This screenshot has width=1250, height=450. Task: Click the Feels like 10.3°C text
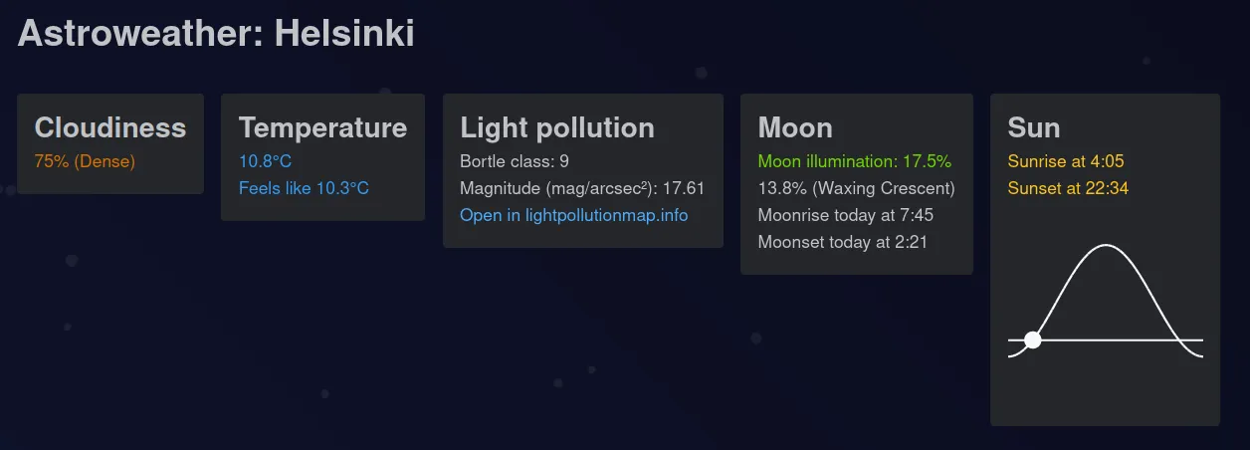click(x=304, y=188)
